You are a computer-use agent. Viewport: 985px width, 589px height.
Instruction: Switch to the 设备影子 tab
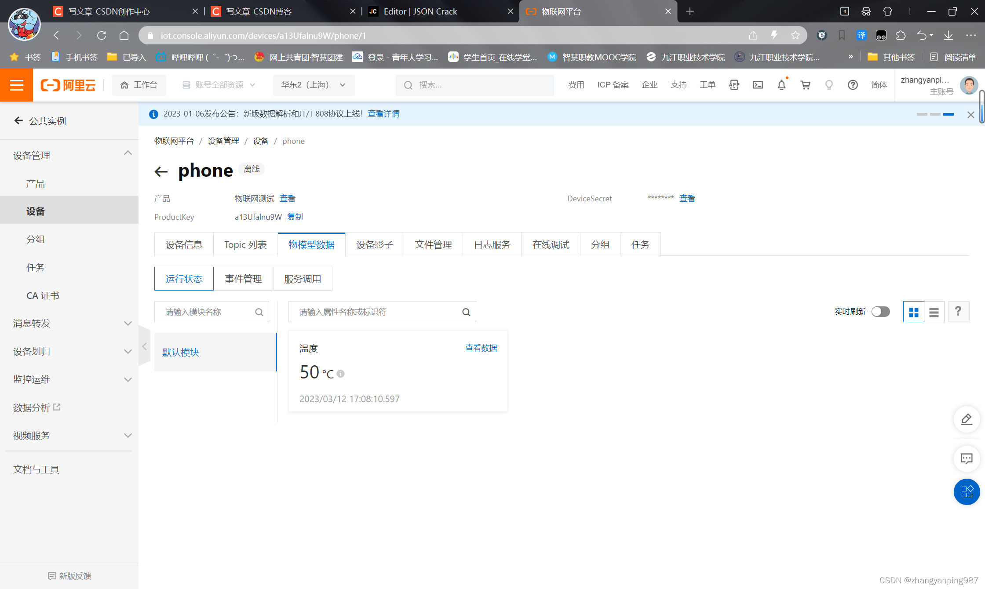click(x=374, y=245)
